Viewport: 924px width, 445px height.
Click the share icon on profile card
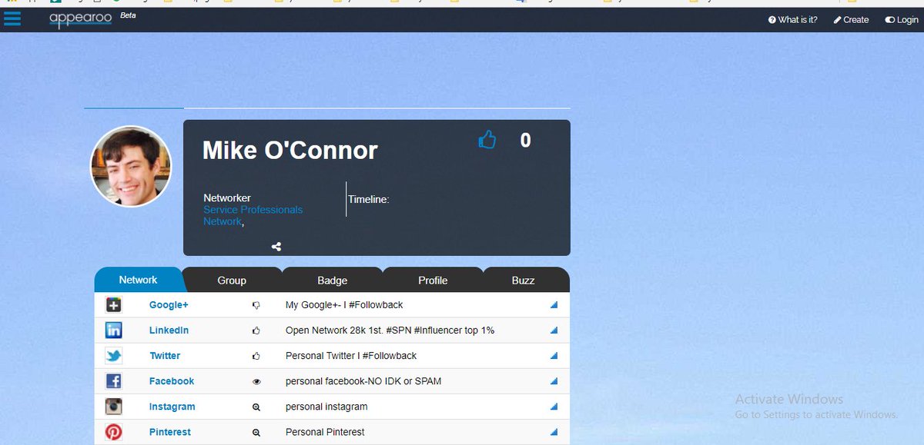[x=276, y=247]
